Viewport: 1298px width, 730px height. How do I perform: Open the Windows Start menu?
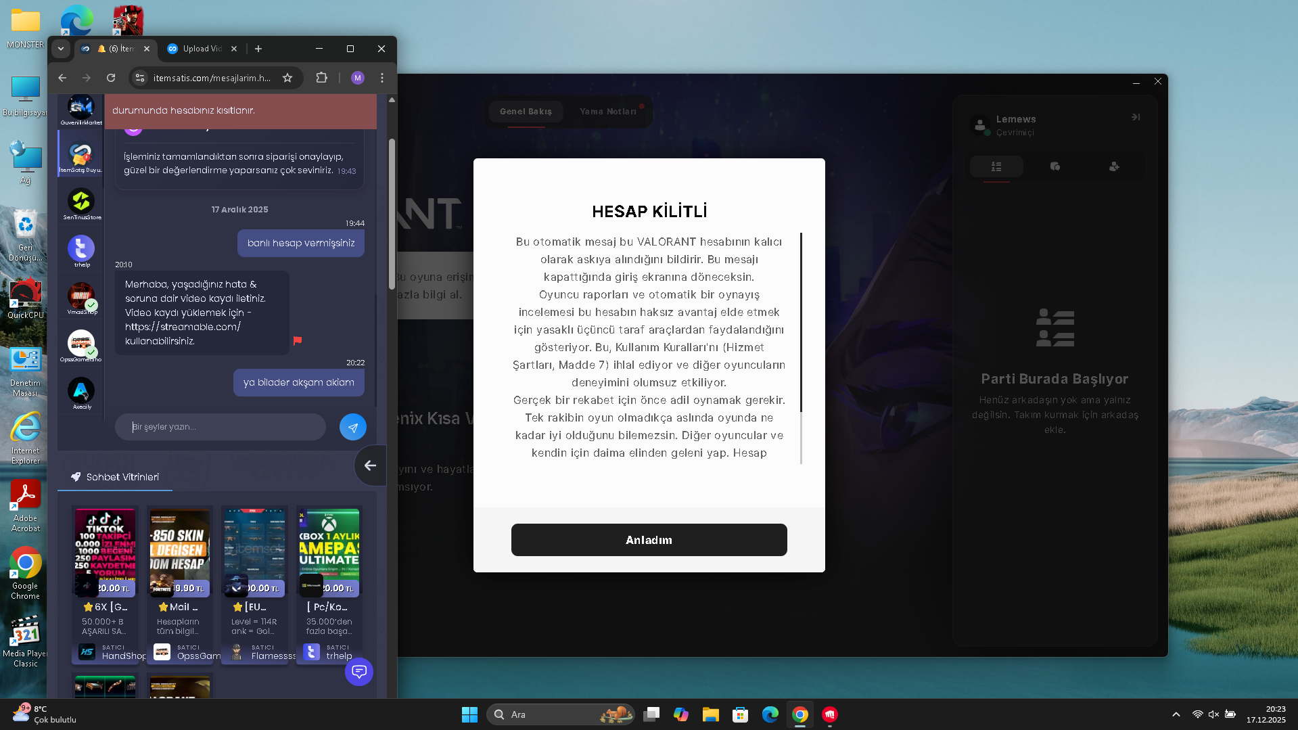tap(469, 714)
